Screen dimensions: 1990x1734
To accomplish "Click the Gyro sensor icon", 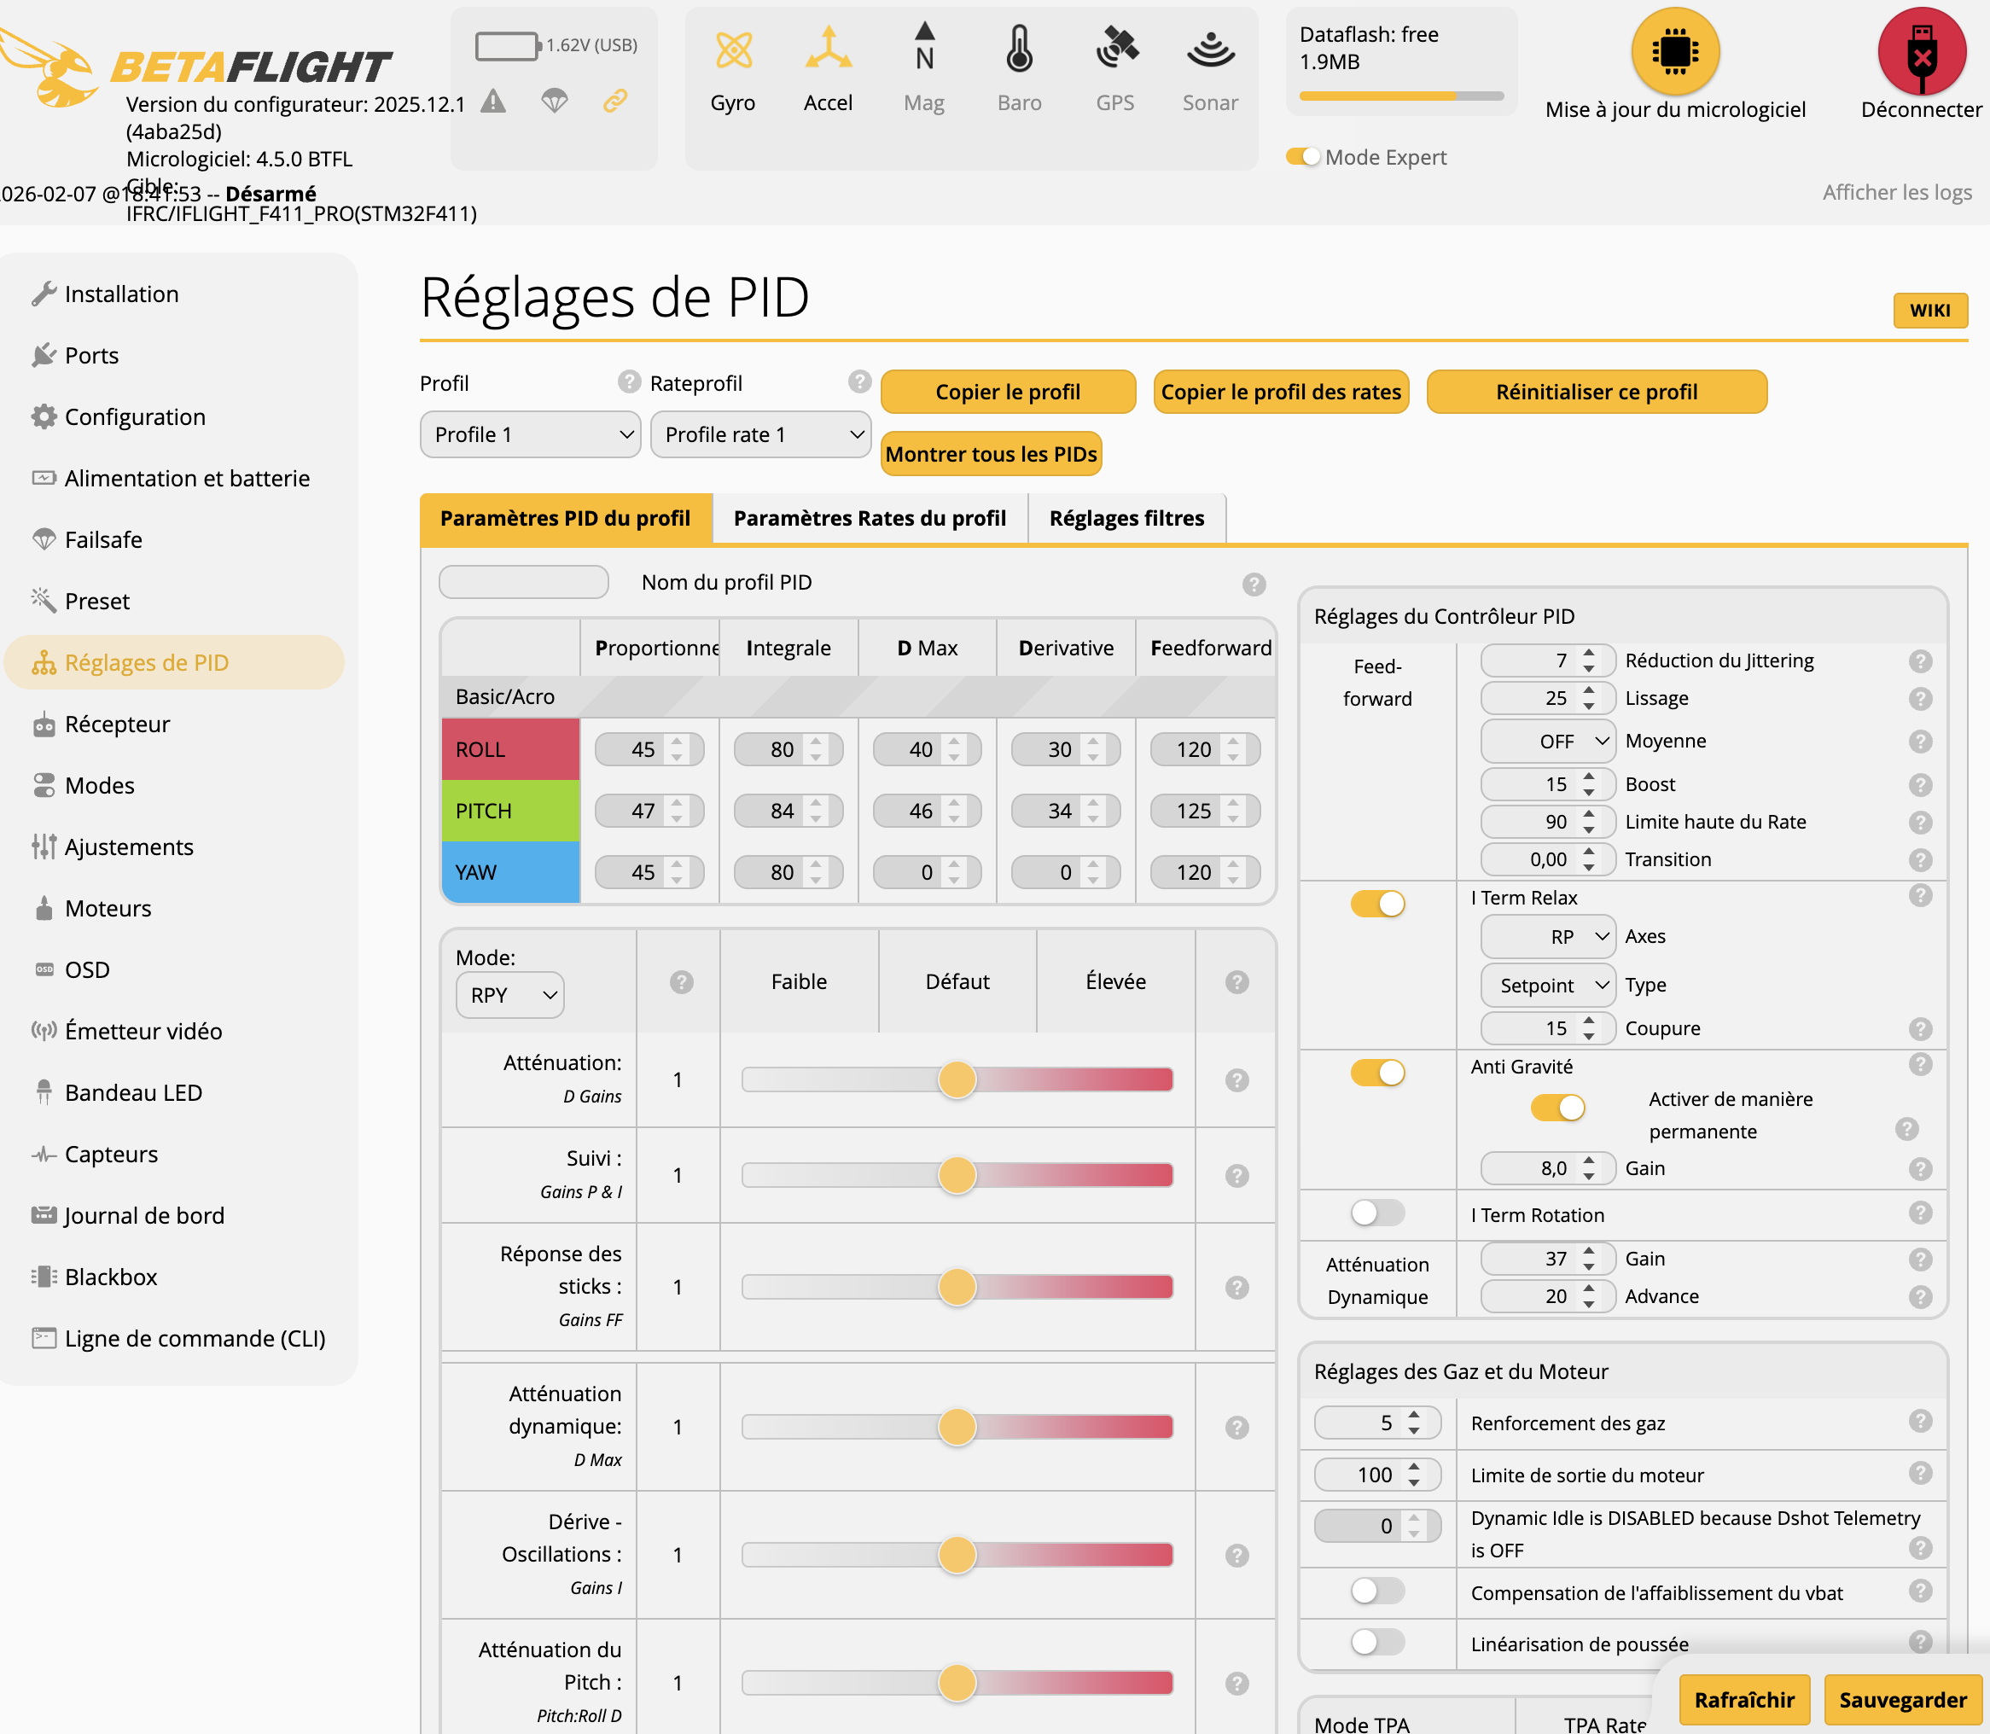I will (x=732, y=49).
